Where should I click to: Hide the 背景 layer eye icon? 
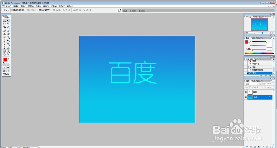pos(246,97)
